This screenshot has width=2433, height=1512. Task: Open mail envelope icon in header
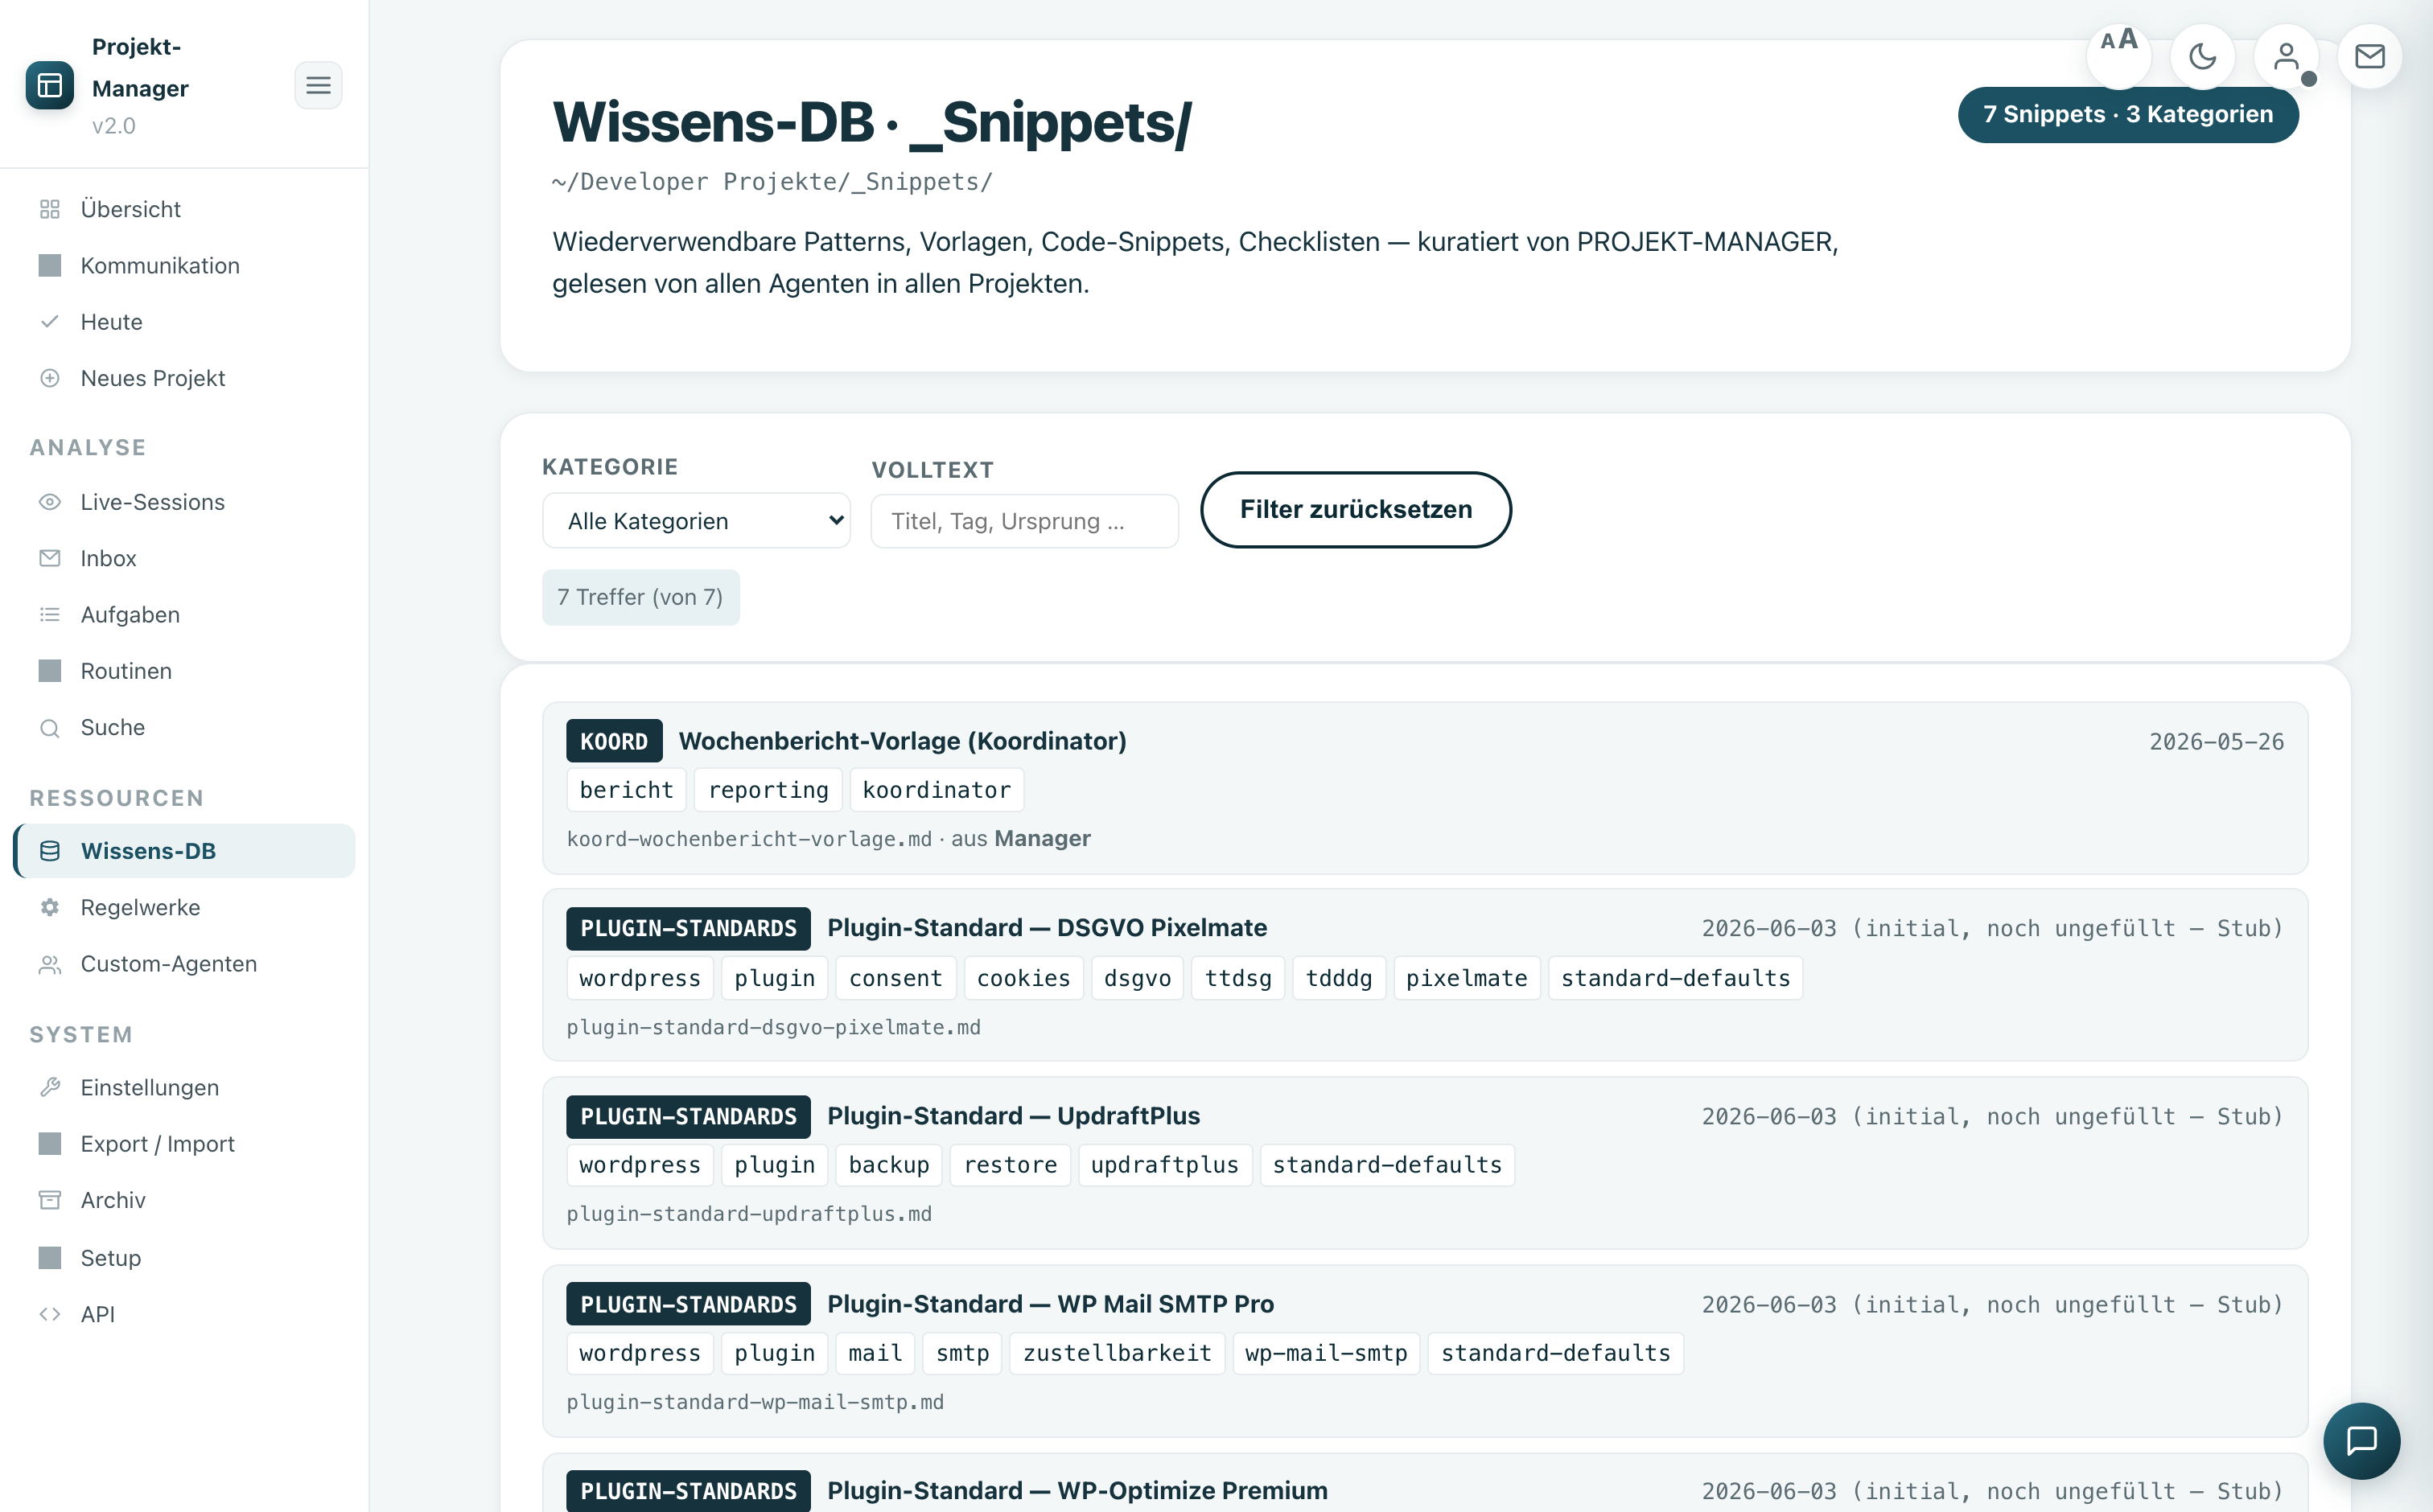(x=2370, y=56)
